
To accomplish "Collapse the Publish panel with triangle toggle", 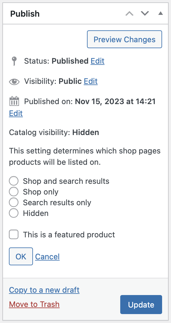I will tap(161, 14).
